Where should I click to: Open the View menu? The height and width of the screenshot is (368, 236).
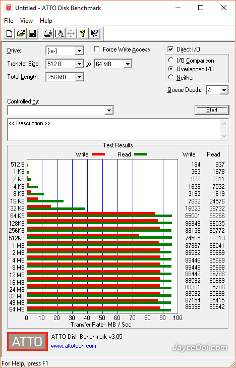[x=26, y=21]
